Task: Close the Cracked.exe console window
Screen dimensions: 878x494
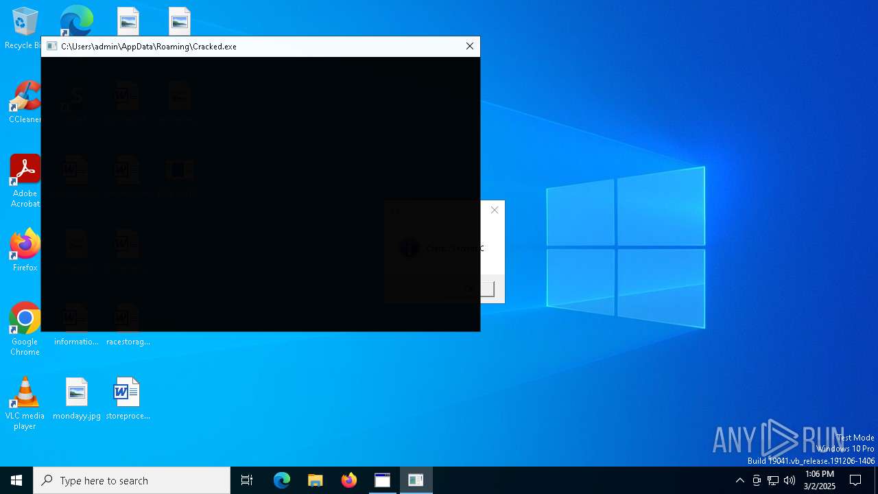Action: tap(470, 46)
